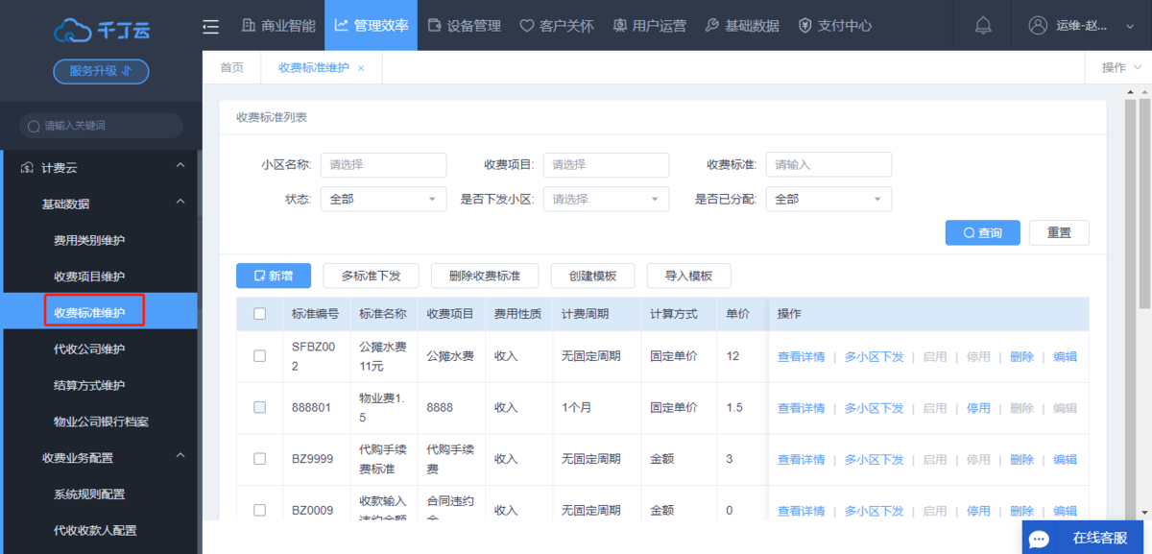1152x554 pixels.
Task: Focus the sidebar keyword search field
Action: point(101,126)
